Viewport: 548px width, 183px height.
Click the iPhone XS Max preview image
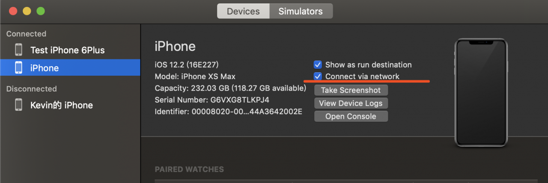pyautogui.click(x=481, y=93)
